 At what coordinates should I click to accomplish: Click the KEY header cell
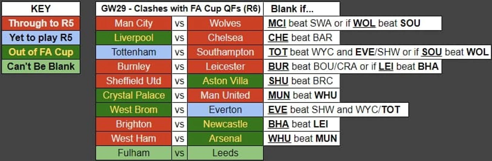(41, 9)
